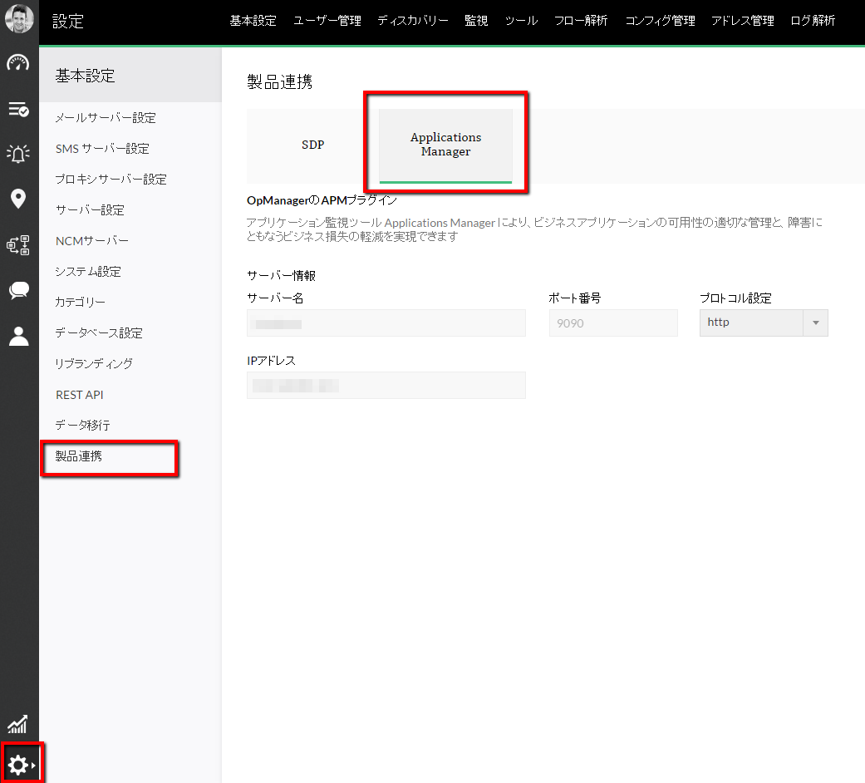This screenshot has height=783, width=865.
Task: Open the 監視 menu
Action: (x=476, y=21)
